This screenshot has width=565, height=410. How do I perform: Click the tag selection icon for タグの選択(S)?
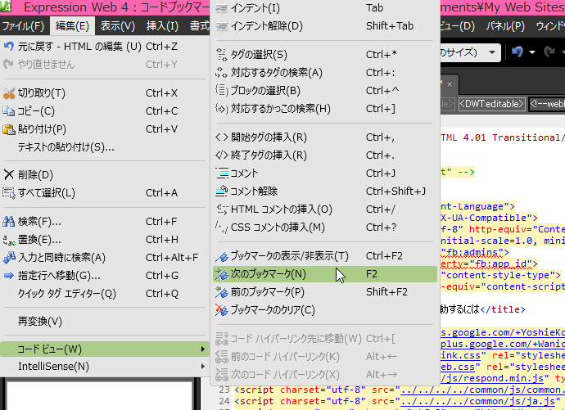tap(222, 54)
